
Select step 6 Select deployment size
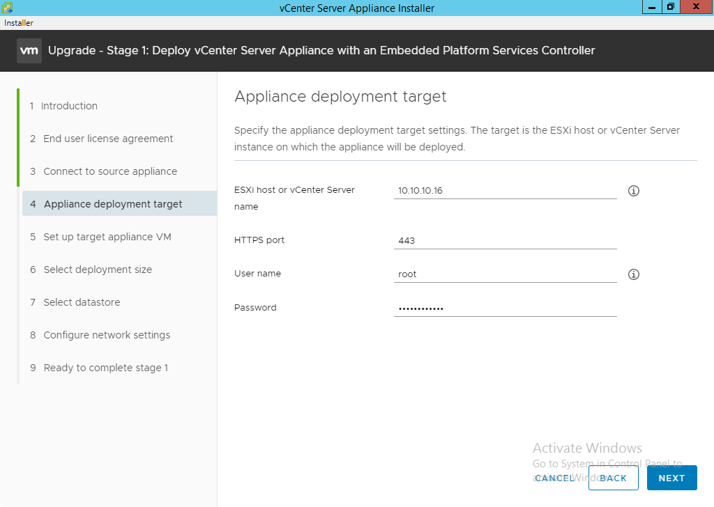(91, 270)
